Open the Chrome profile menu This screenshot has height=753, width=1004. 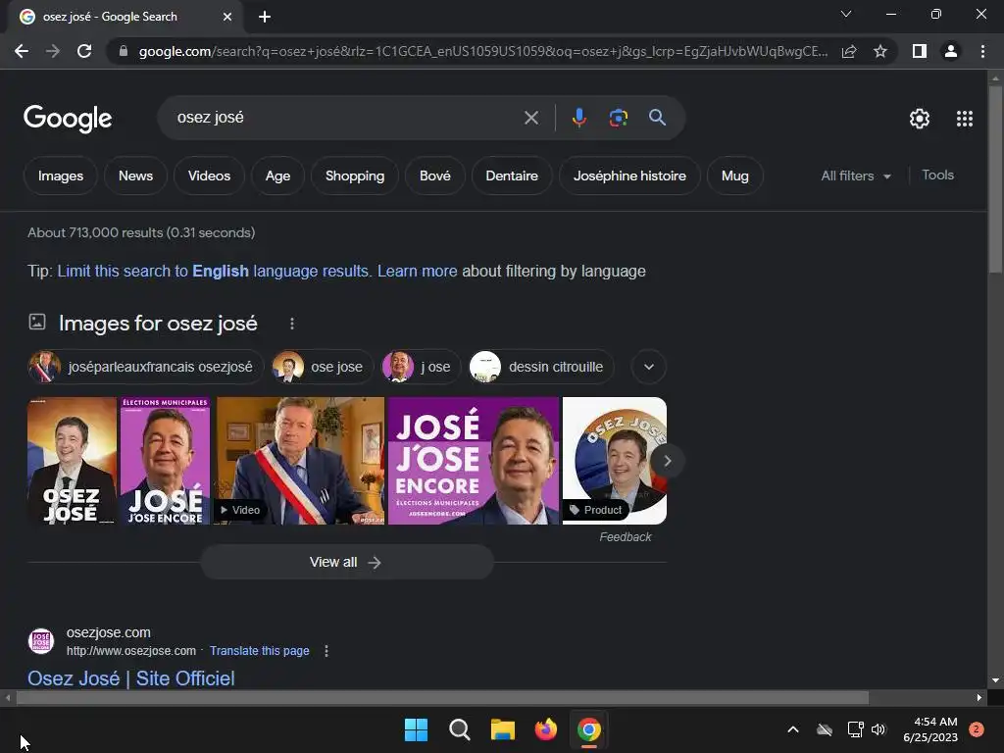point(951,51)
